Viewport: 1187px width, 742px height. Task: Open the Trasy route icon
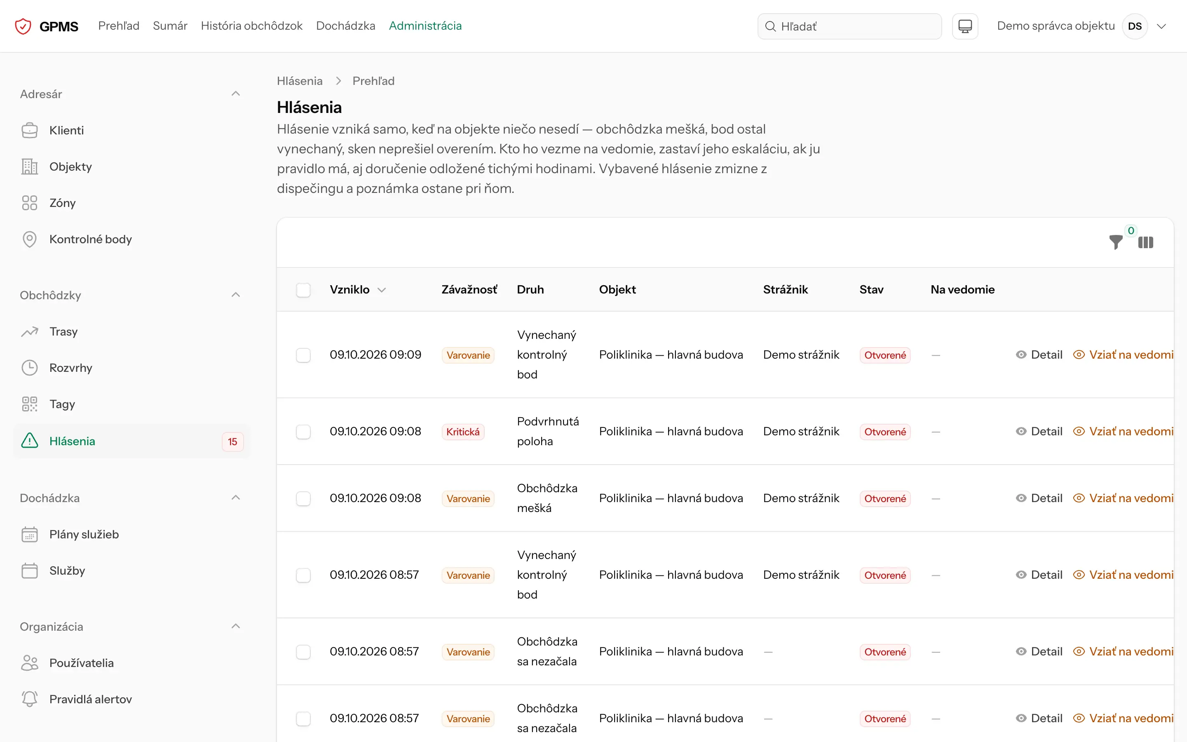[x=29, y=332]
